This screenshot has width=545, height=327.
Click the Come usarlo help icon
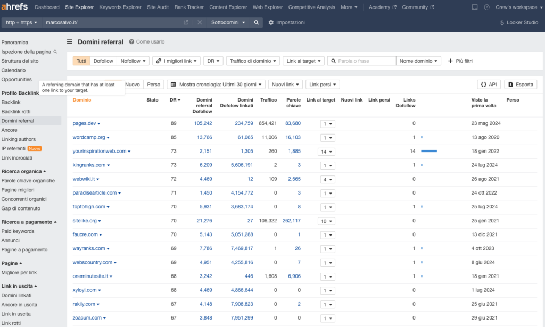pos(131,41)
